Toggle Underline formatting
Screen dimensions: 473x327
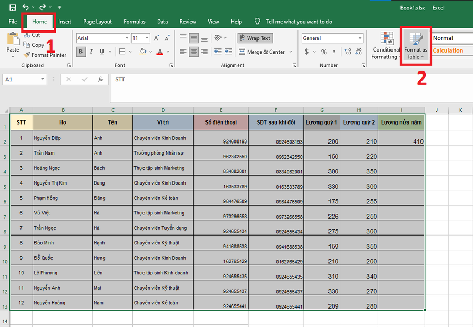[x=101, y=52]
